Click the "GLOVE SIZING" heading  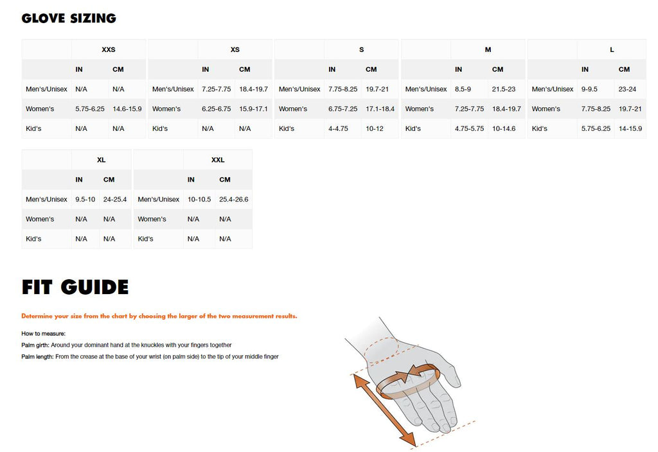pos(69,18)
